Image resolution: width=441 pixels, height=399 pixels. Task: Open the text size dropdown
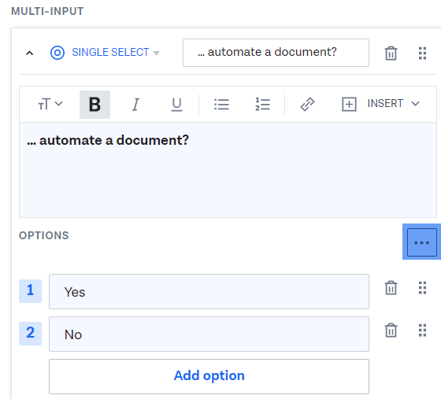[50, 105]
